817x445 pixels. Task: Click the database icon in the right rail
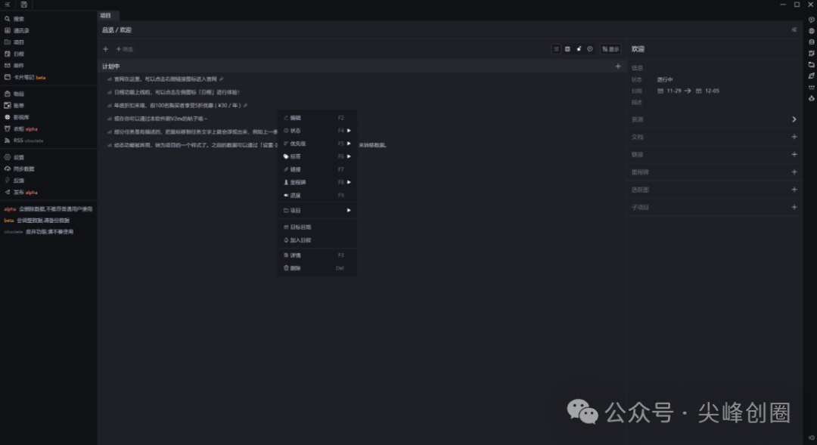coord(811,42)
